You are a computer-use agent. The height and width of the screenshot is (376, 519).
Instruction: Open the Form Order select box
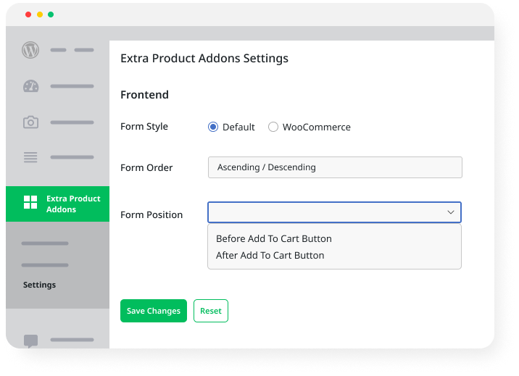[335, 167]
